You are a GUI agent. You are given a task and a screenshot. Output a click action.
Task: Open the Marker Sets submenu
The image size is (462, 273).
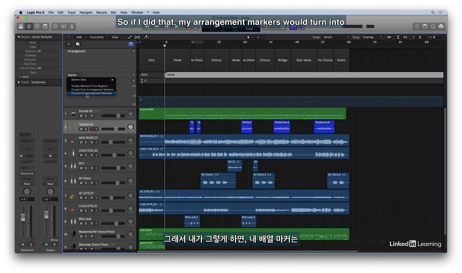(x=91, y=80)
